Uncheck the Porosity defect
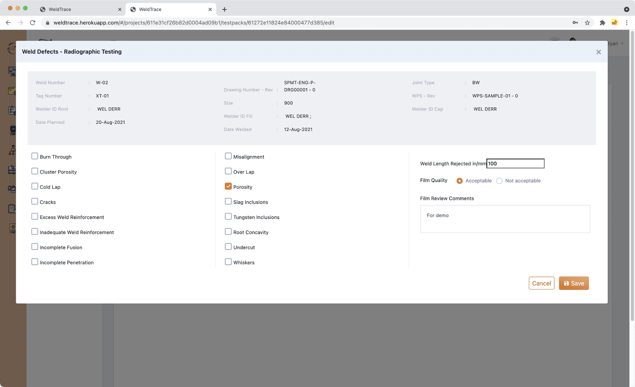Viewport: 635px width, 387px height. click(x=228, y=186)
